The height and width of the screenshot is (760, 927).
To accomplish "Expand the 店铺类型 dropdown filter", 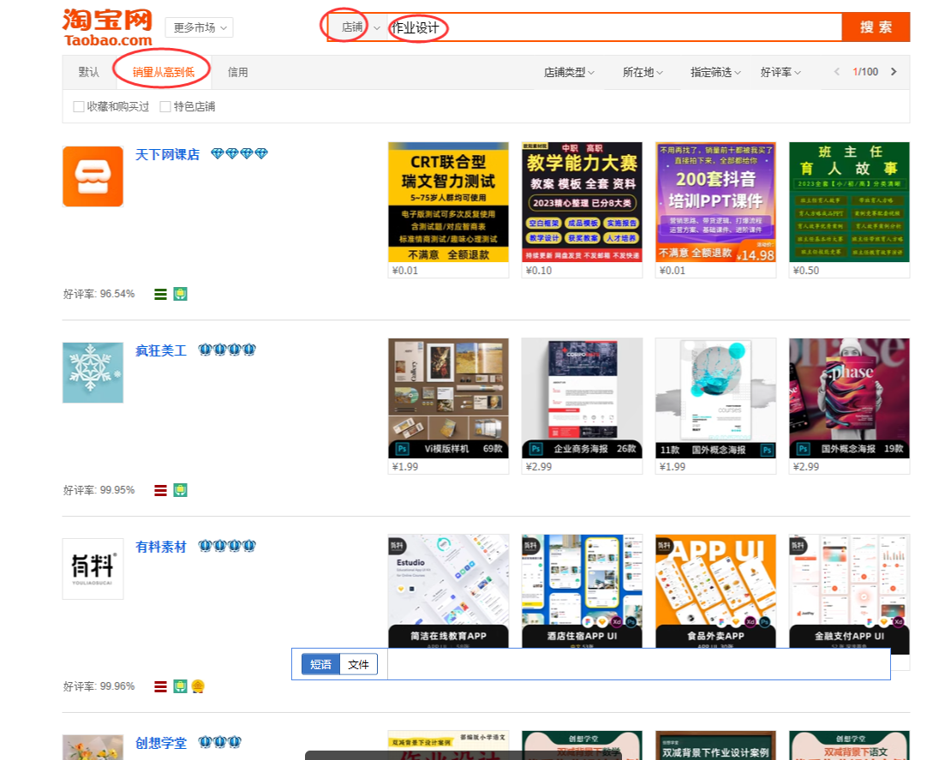I will [569, 73].
